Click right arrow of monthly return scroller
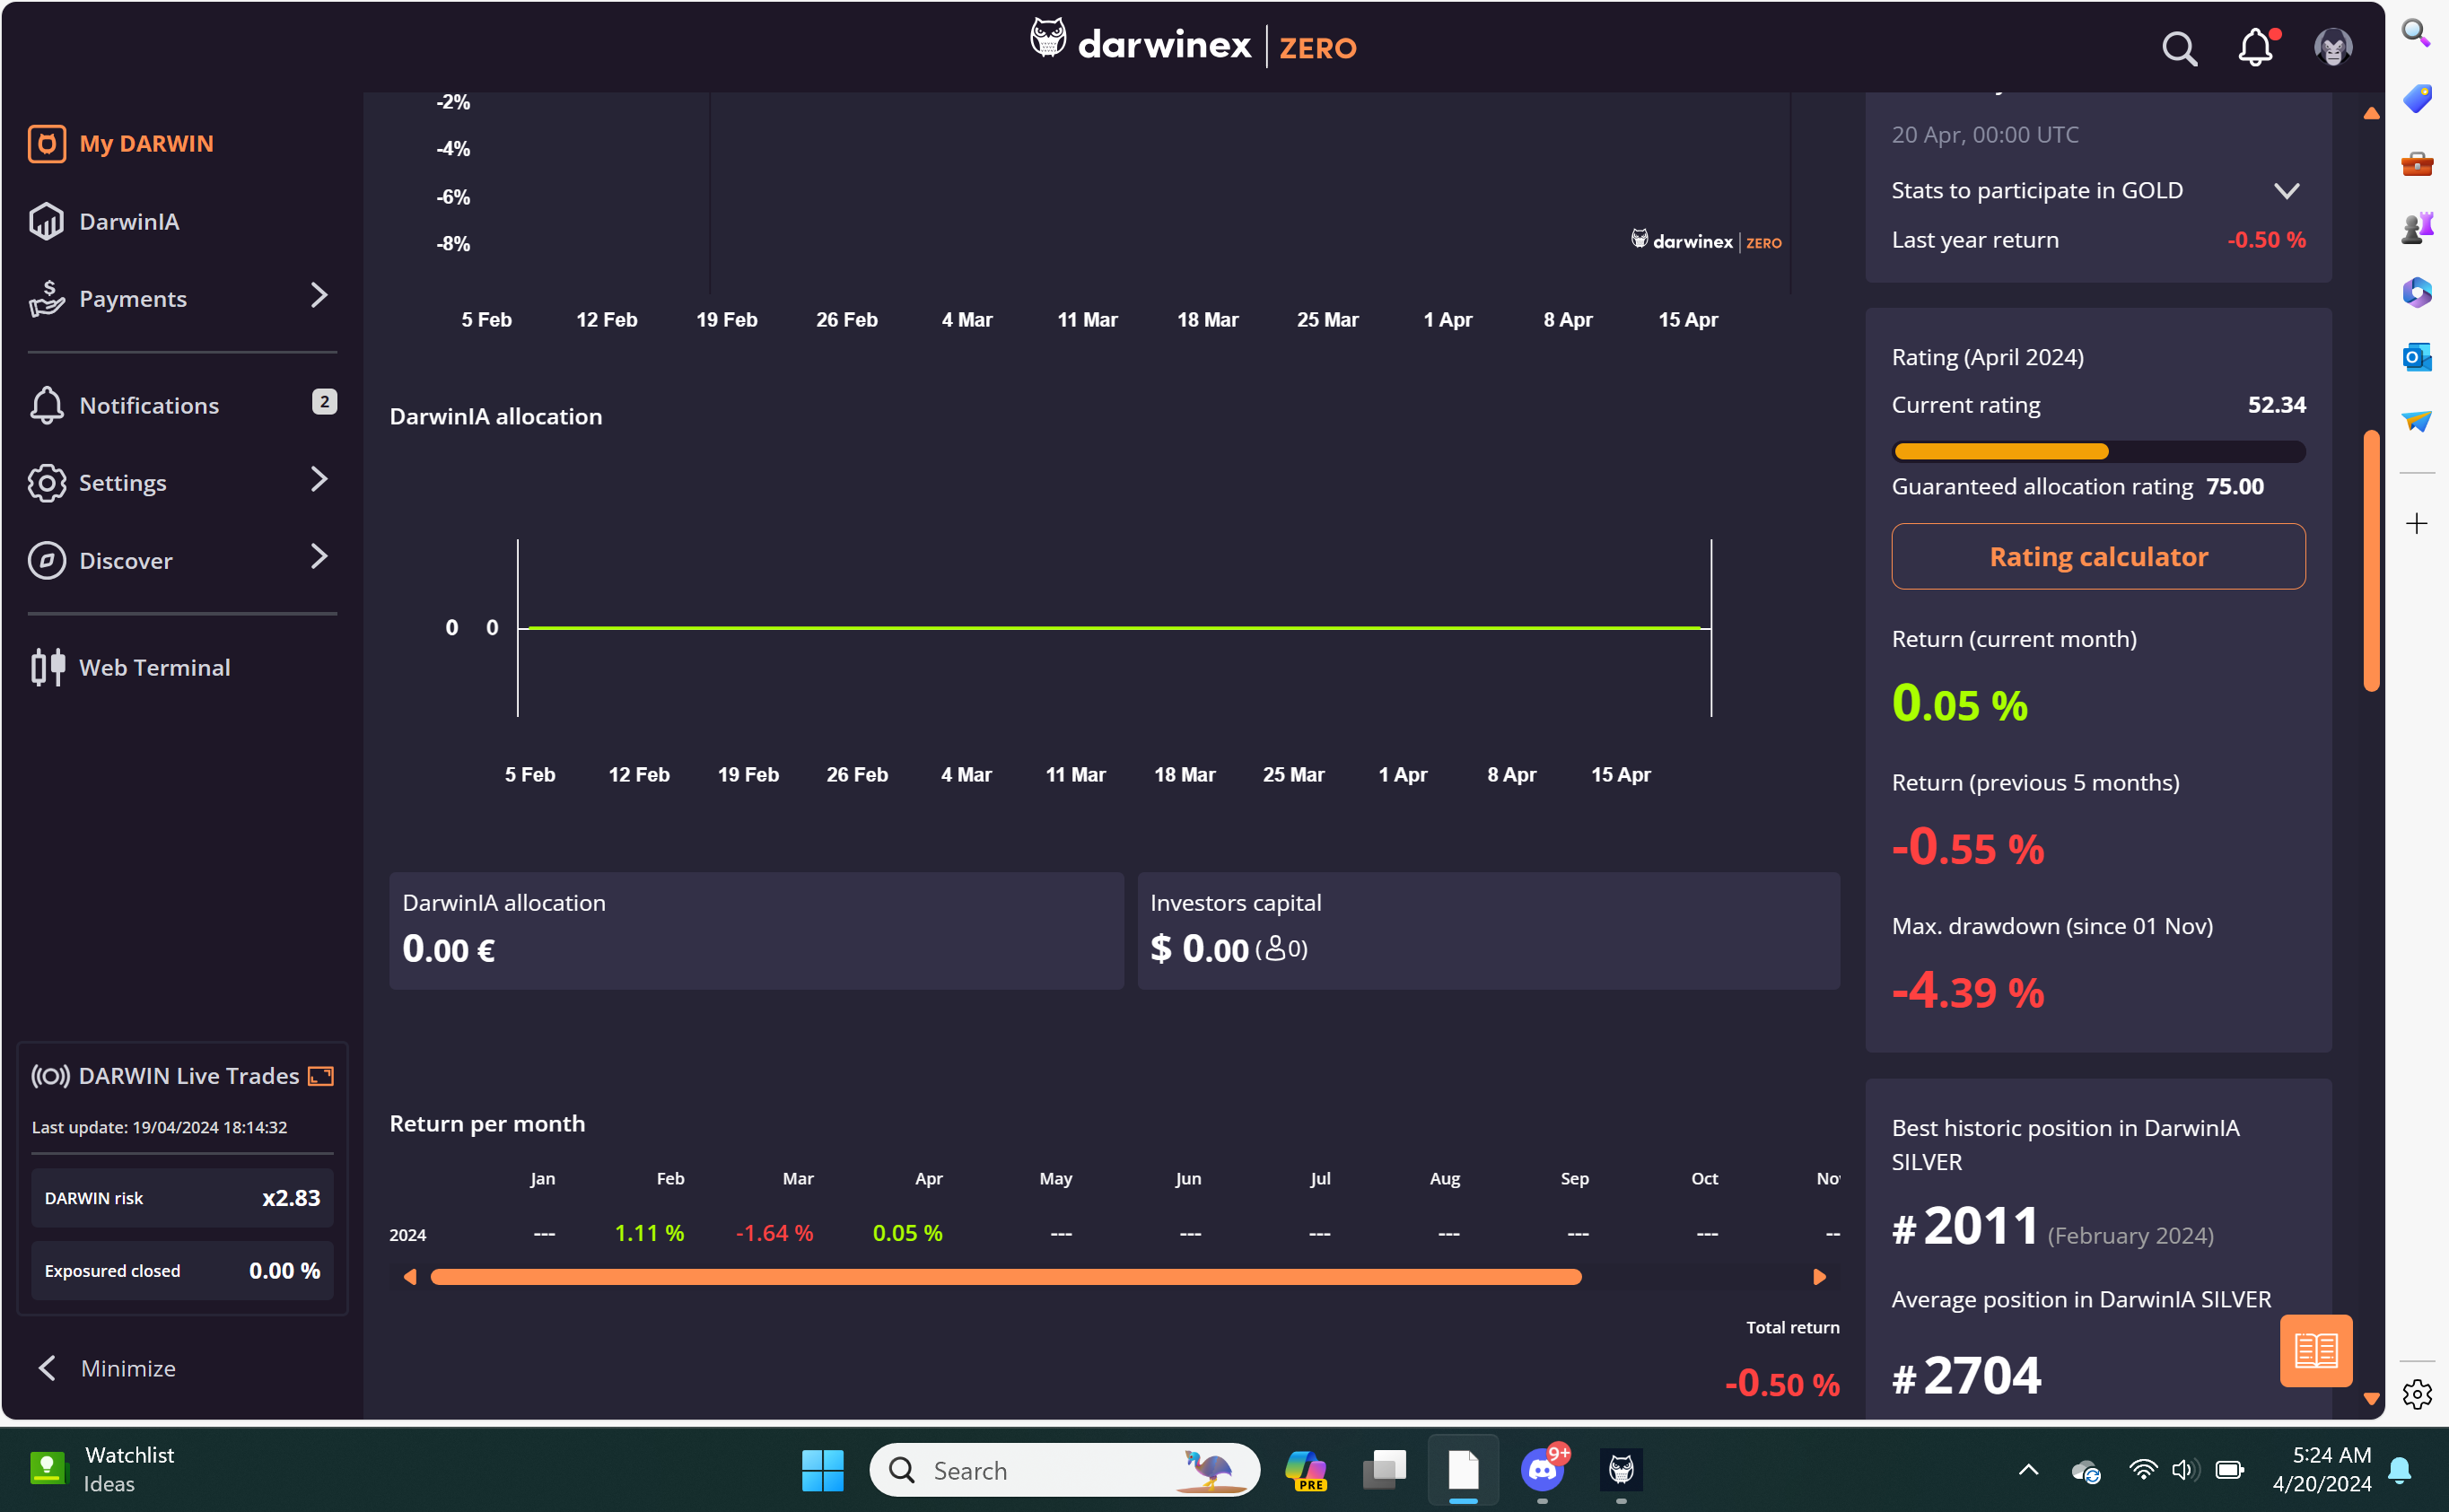 pos(1819,1277)
